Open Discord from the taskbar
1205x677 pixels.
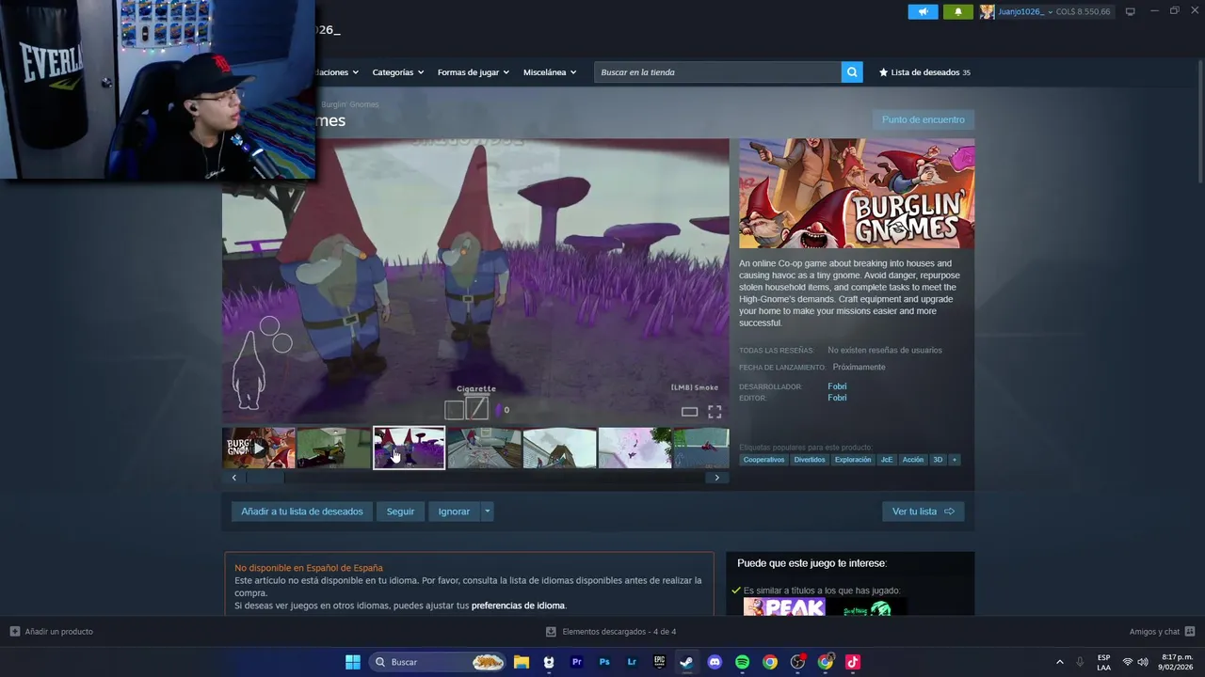[x=715, y=662]
